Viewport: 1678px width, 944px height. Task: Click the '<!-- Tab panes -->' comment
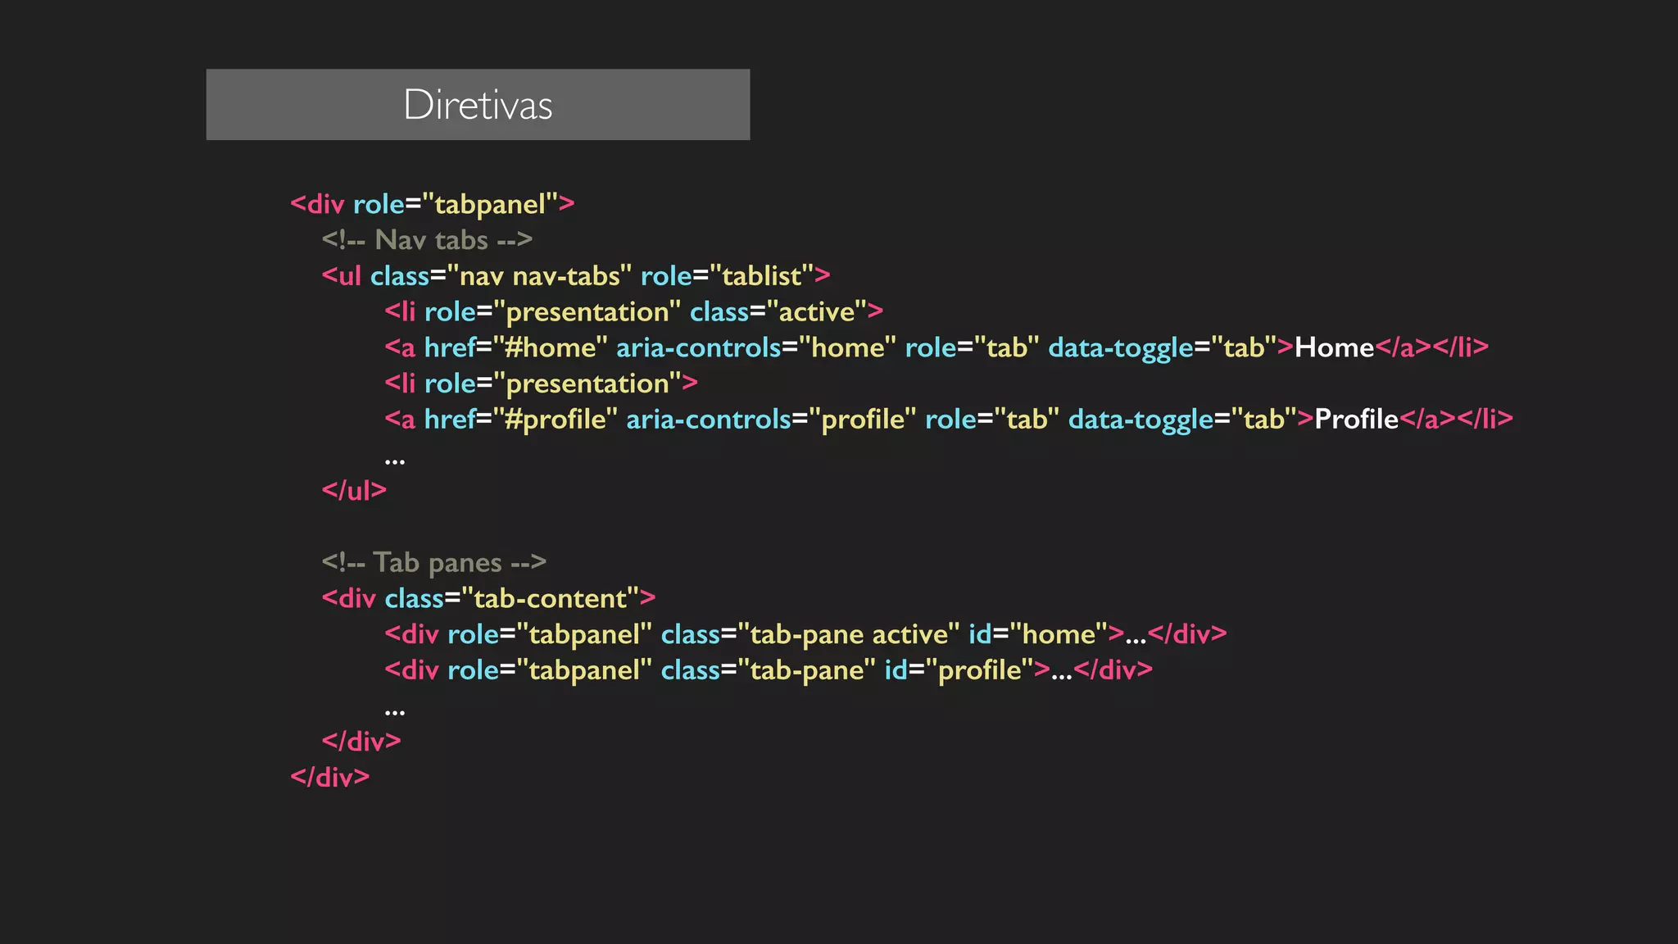pos(433,563)
